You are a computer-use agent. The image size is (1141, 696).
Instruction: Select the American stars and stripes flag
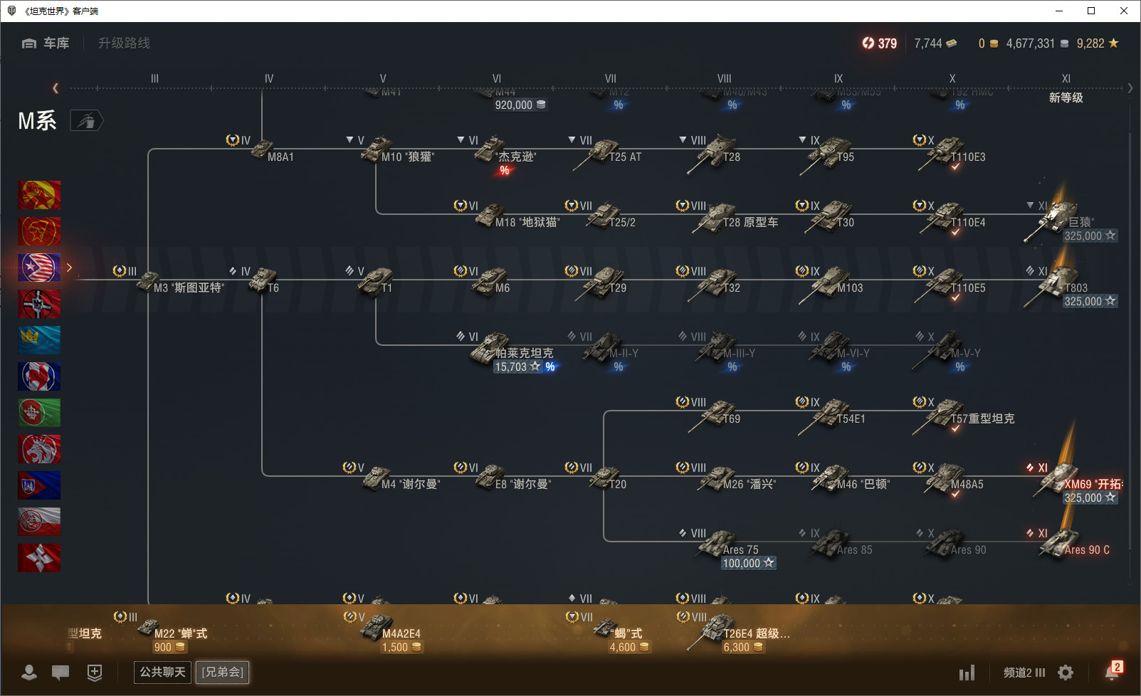(39, 268)
